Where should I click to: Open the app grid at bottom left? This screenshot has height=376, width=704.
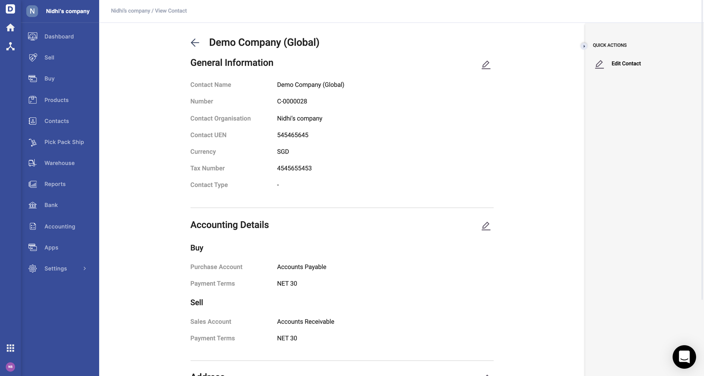tap(10, 348)
